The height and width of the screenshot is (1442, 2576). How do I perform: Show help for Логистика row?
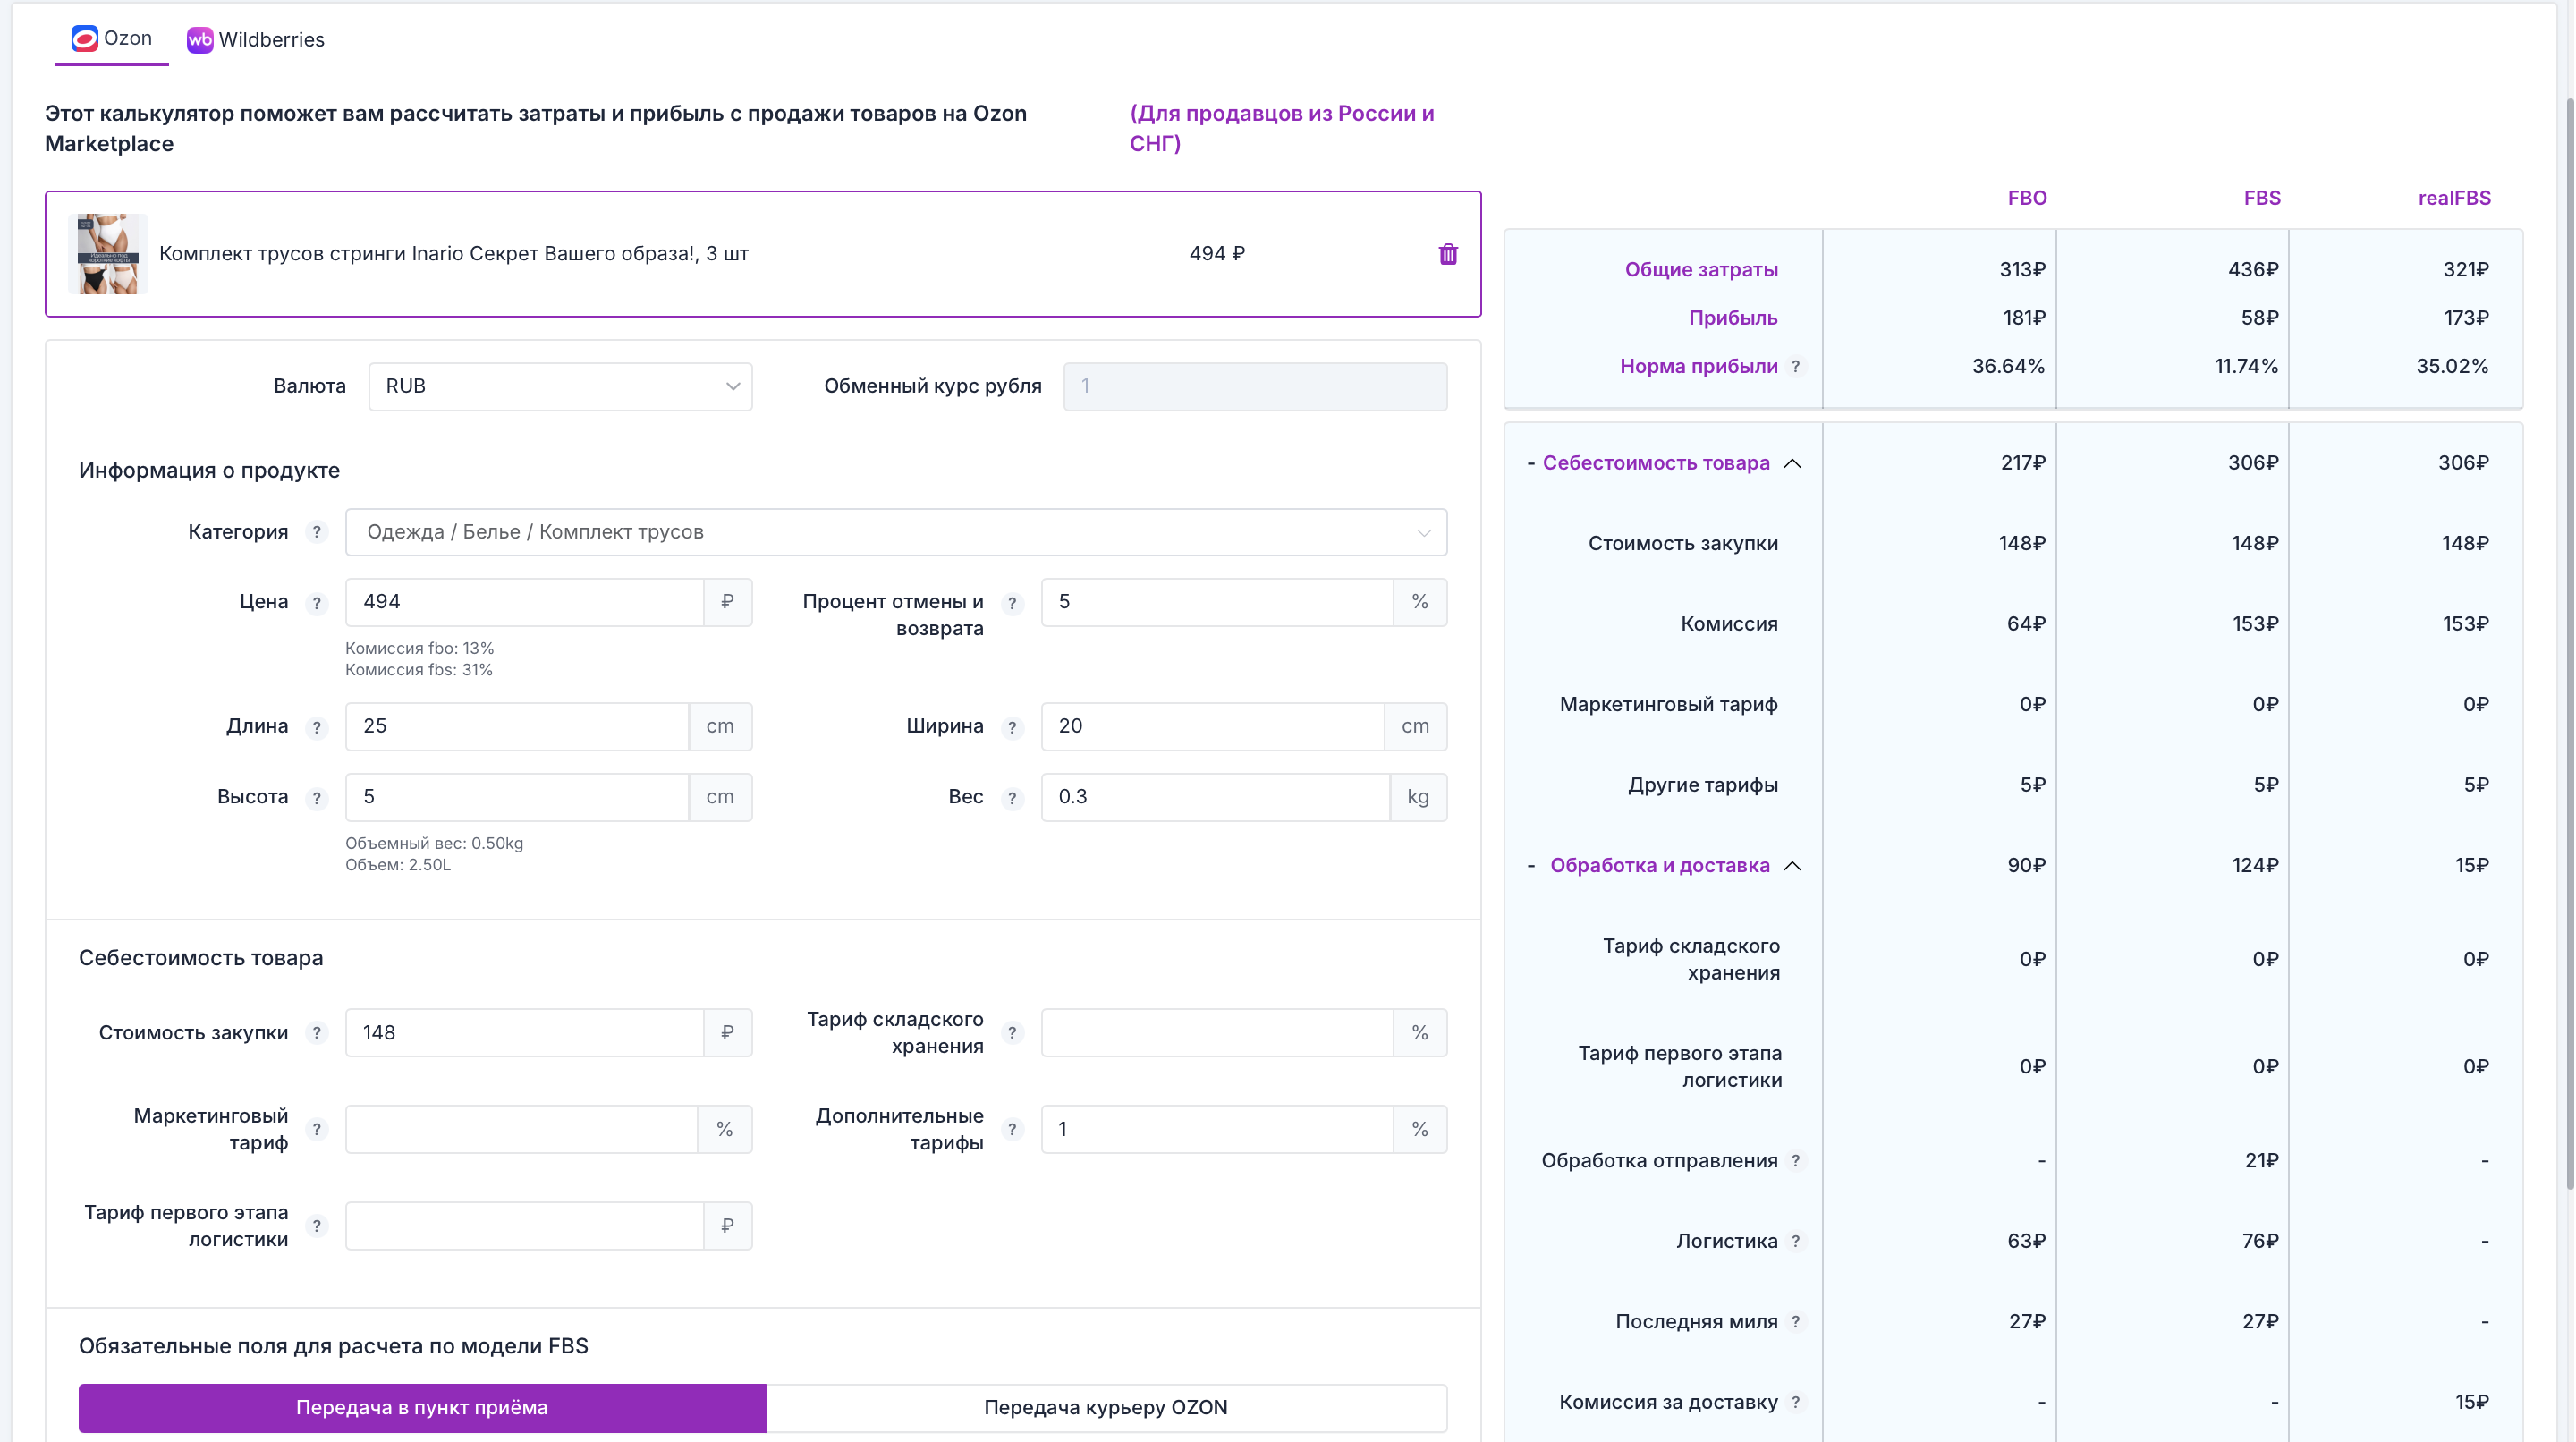tap(1796, 1242)
